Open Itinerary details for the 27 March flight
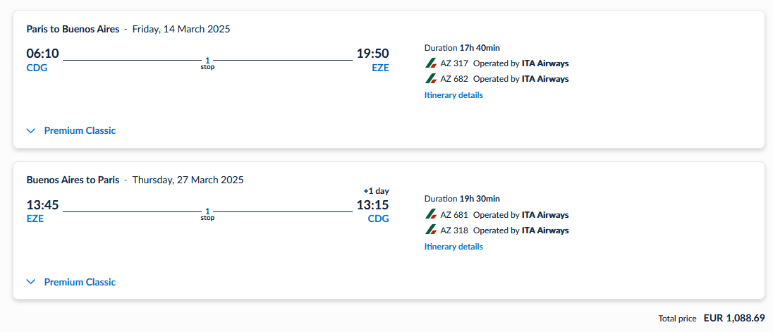Screen dimensions: 773x332 [x=454, y=247]
